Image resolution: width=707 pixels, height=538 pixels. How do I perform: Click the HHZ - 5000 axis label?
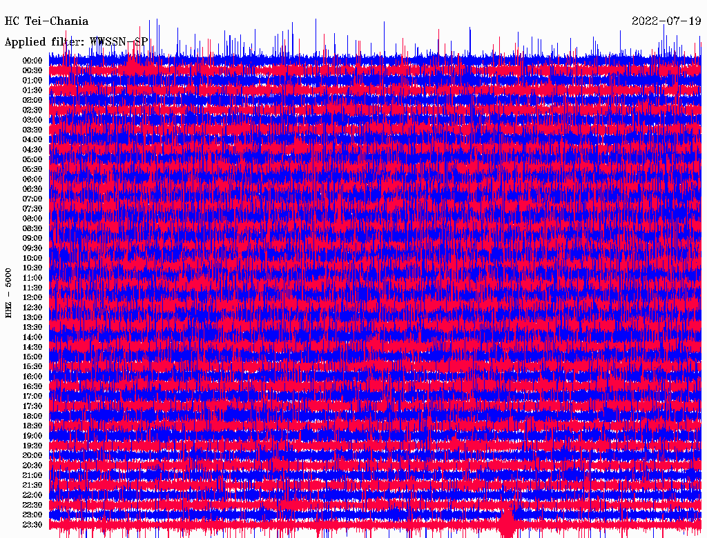[9, 292]
